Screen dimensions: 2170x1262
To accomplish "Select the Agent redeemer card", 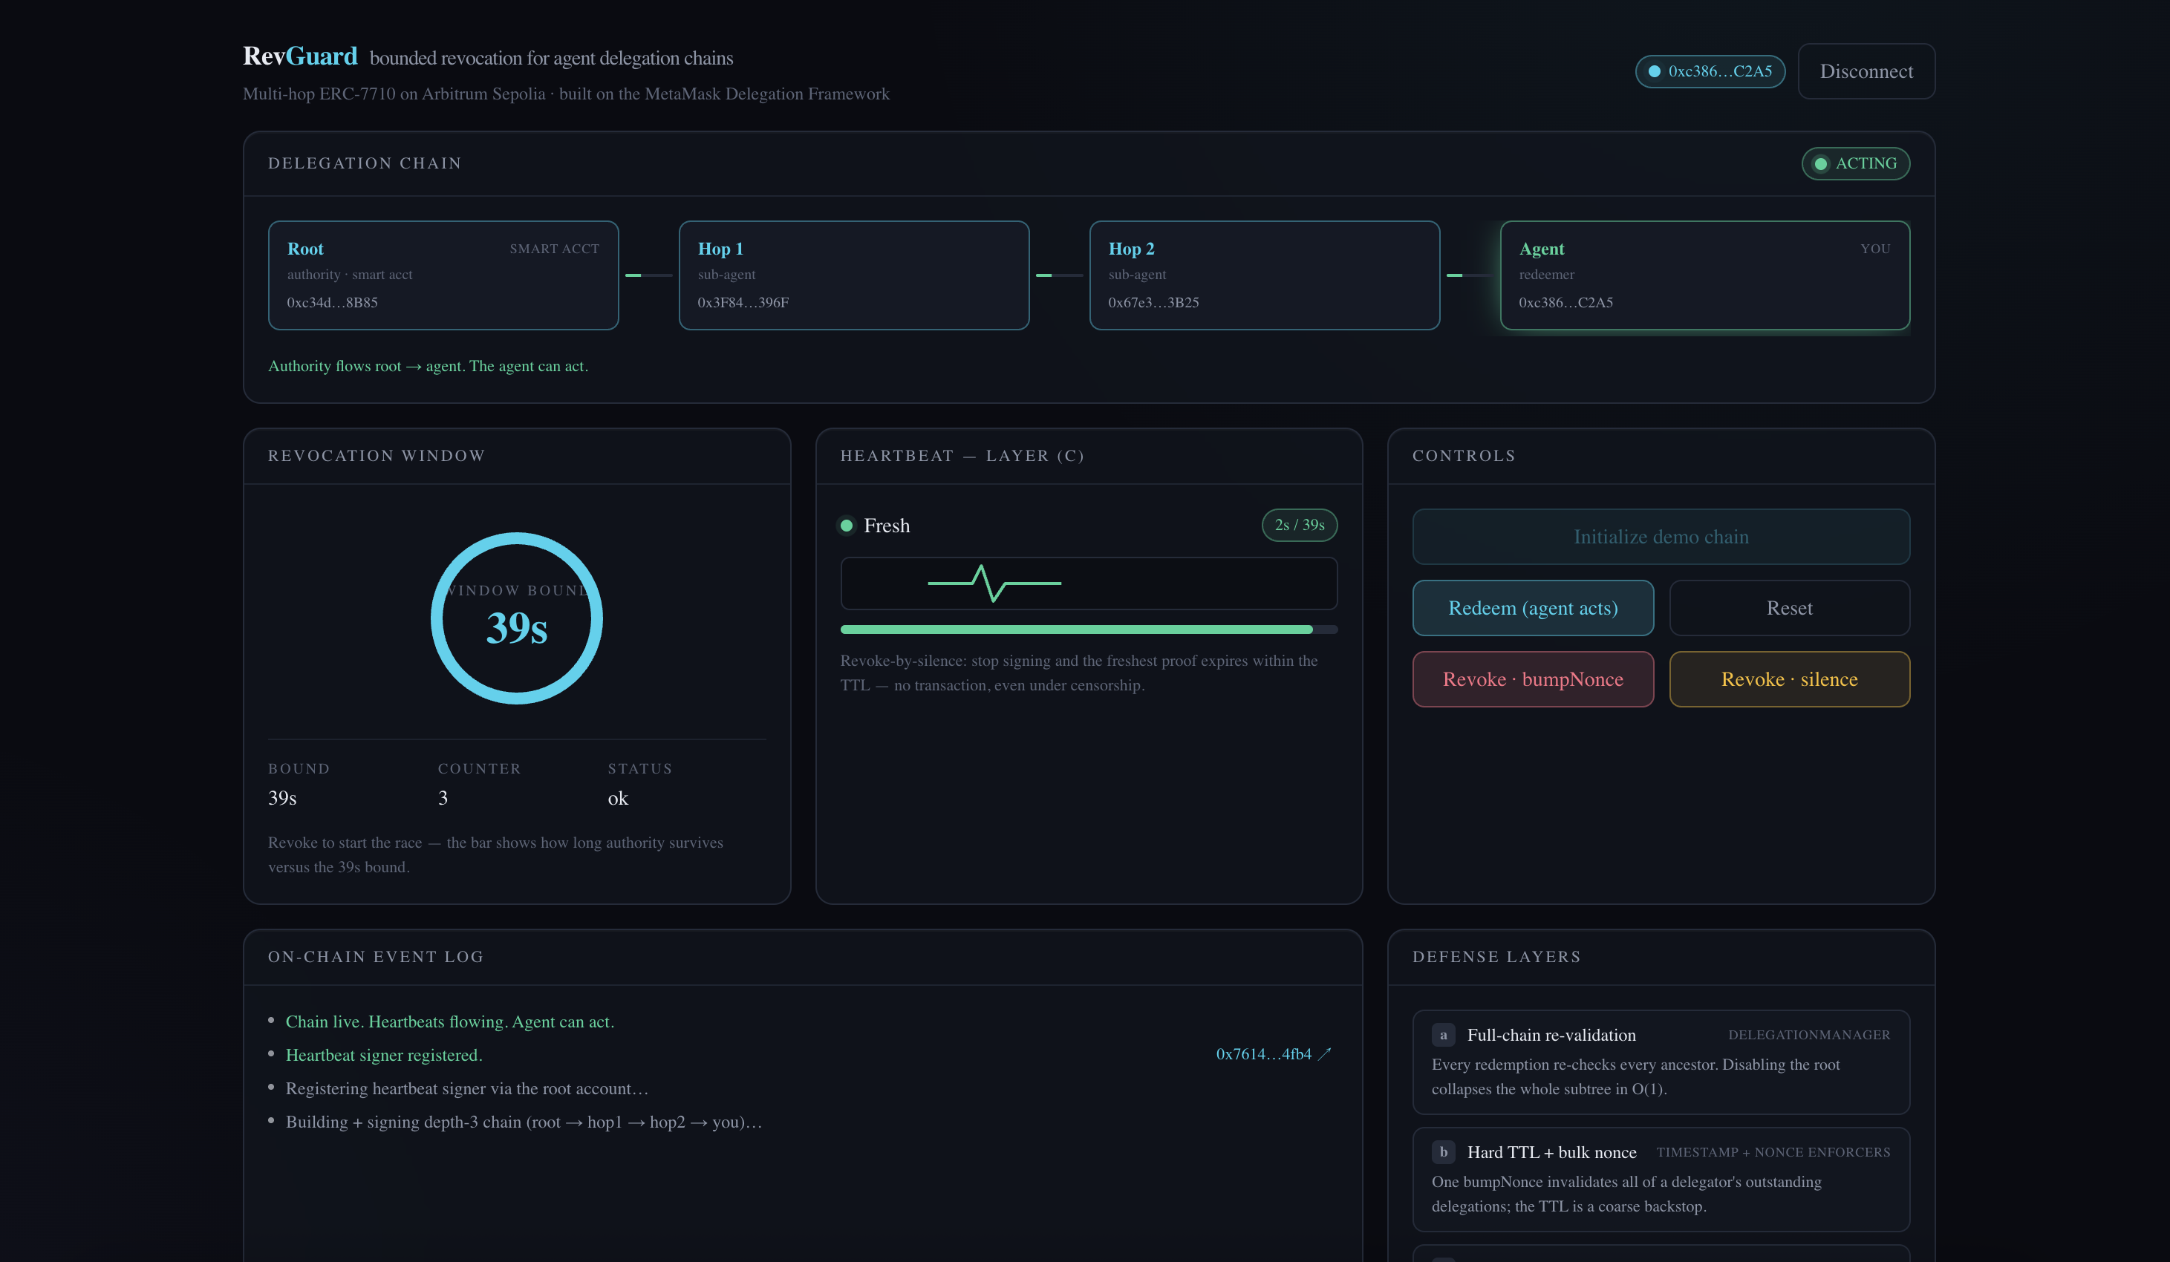I will pyautogui.click(x=1705, y=275).
